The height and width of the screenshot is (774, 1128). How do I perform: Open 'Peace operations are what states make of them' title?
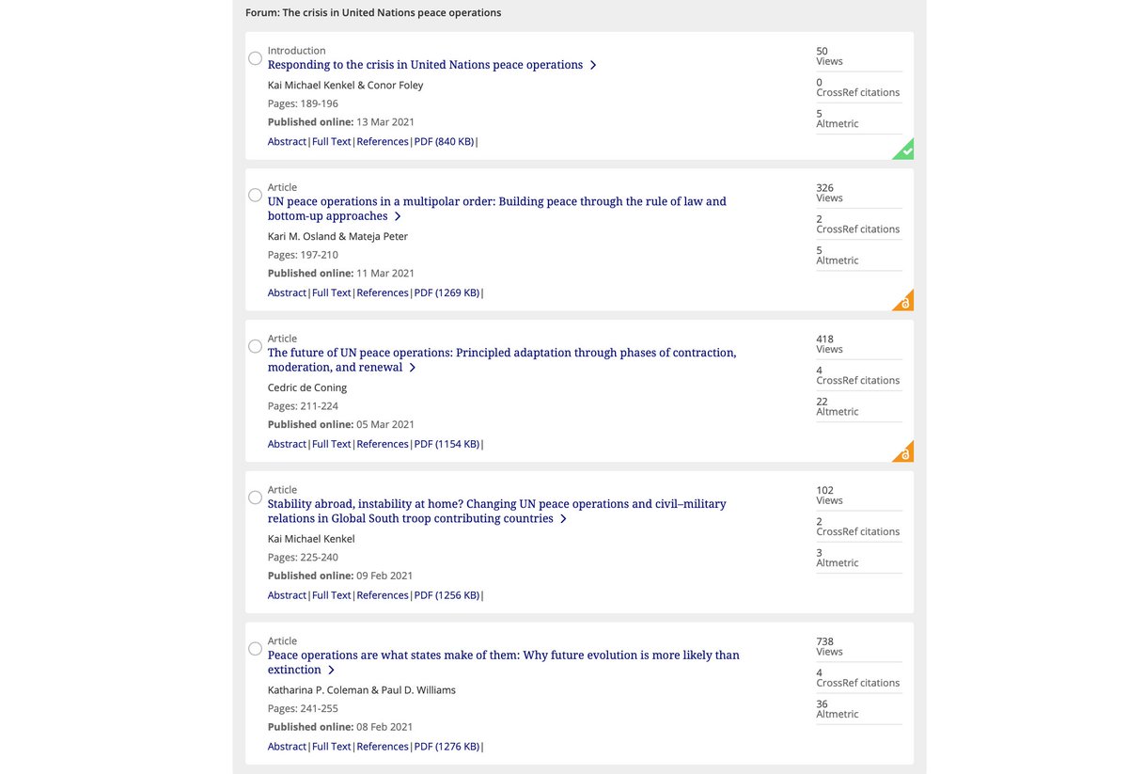pos(504,662)
